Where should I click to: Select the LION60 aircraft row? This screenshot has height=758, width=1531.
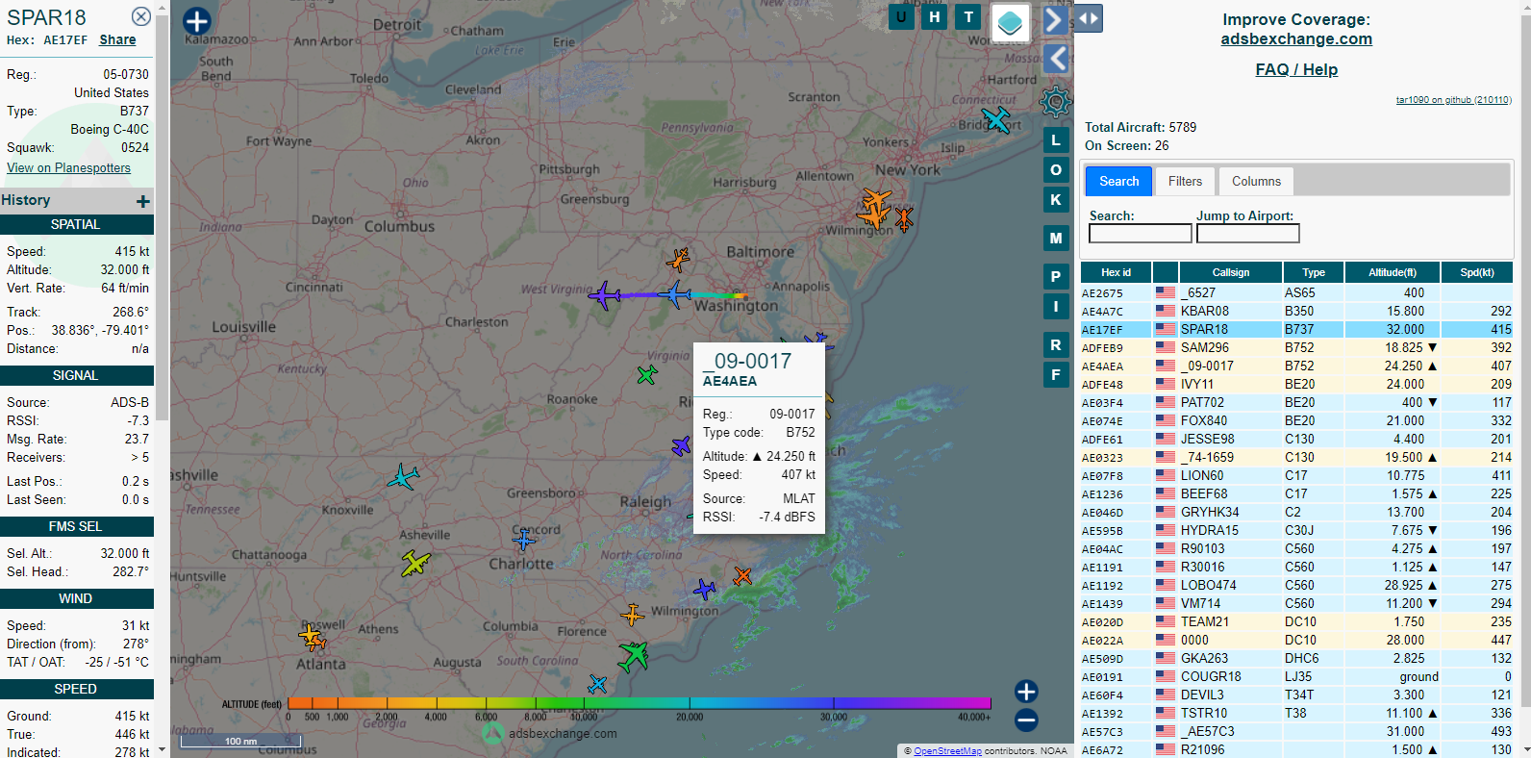[1296, 476]
